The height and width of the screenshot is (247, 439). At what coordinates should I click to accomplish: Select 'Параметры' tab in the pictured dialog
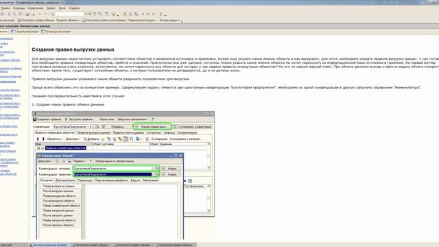(x=85, y=180)
